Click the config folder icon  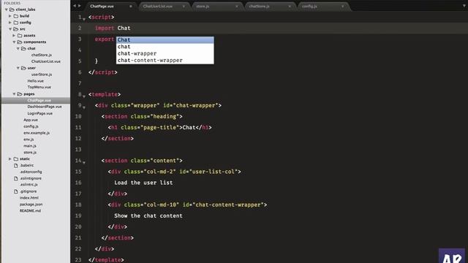click(x=16, y=23)
